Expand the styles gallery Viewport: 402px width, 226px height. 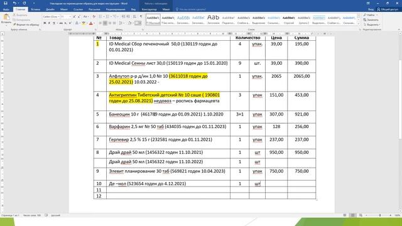(x=359, y=24)
